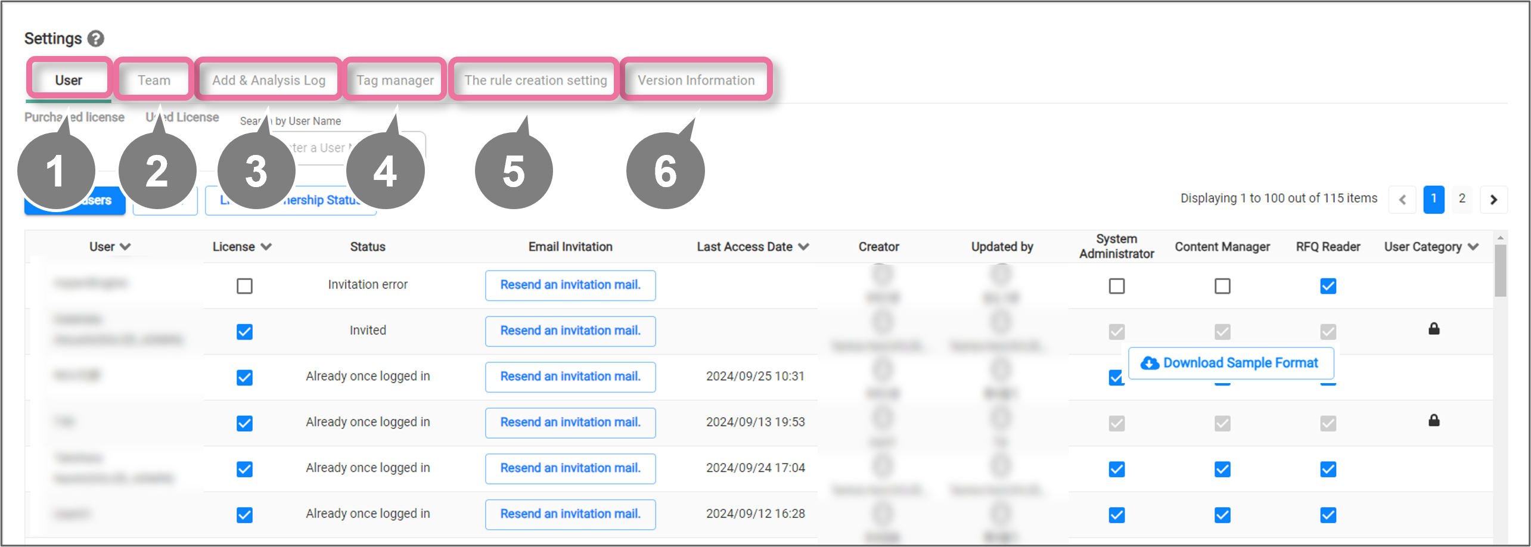Screen dimensions: 1531x547
Task: Jump to page 2 of the user list
Action: click(1462, 198)
